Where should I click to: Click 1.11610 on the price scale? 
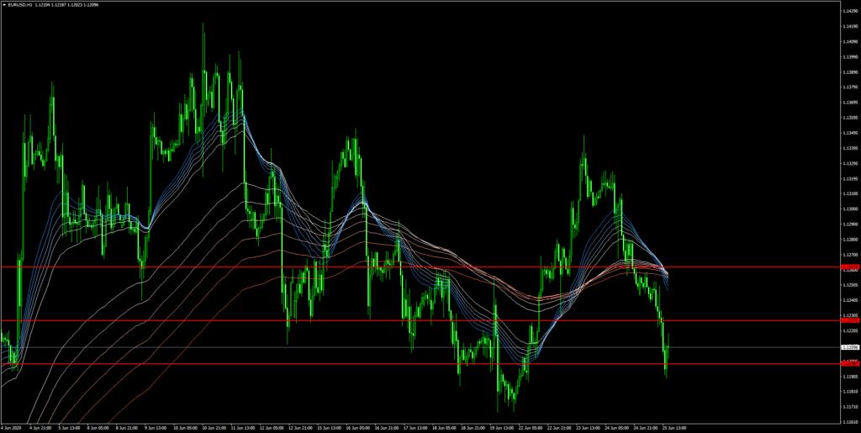pos(848,420)
